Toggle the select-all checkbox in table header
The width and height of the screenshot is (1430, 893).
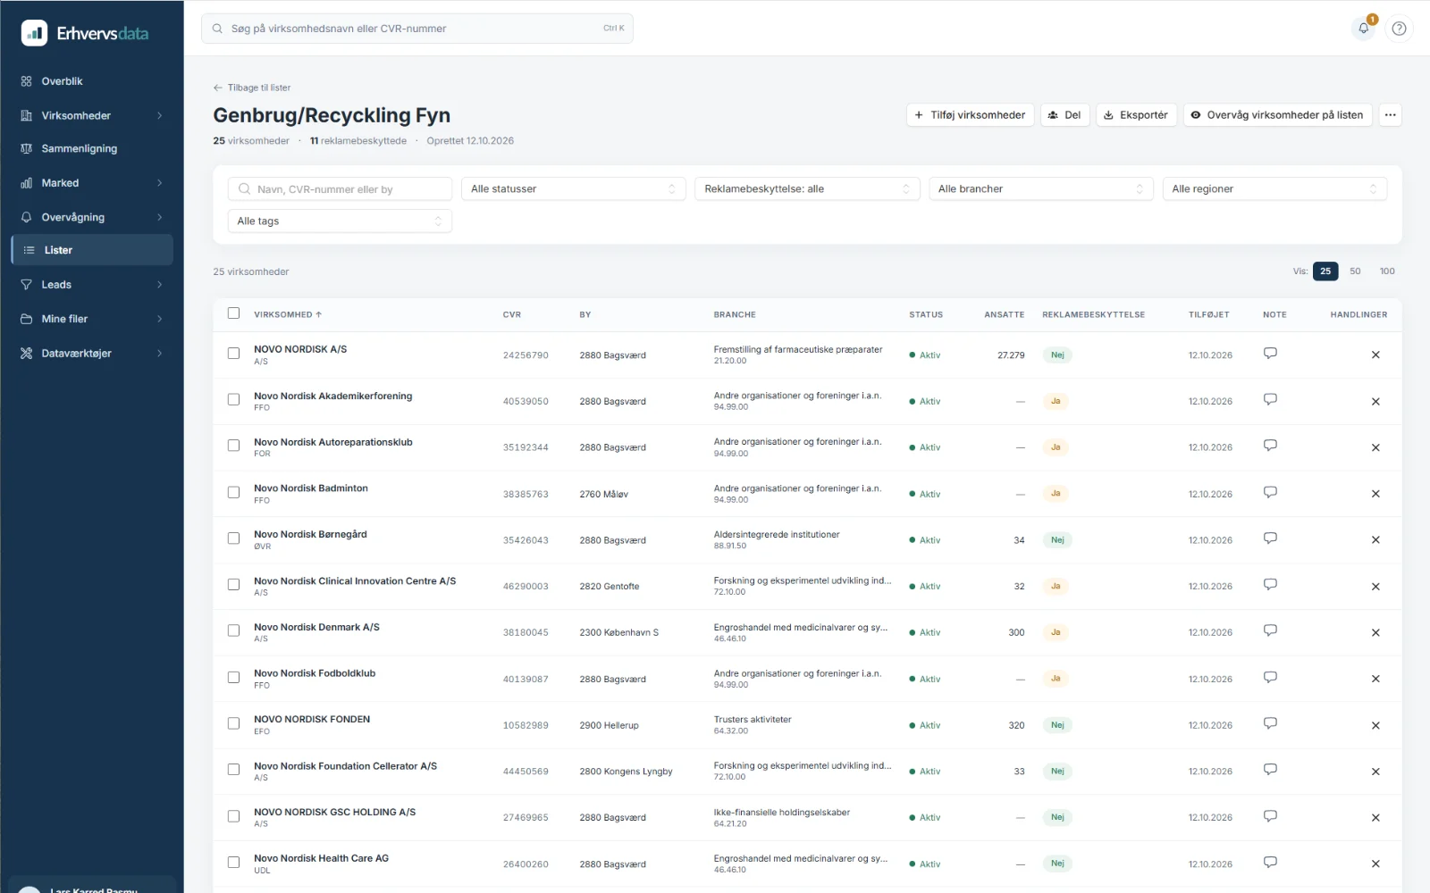(233, 313)
